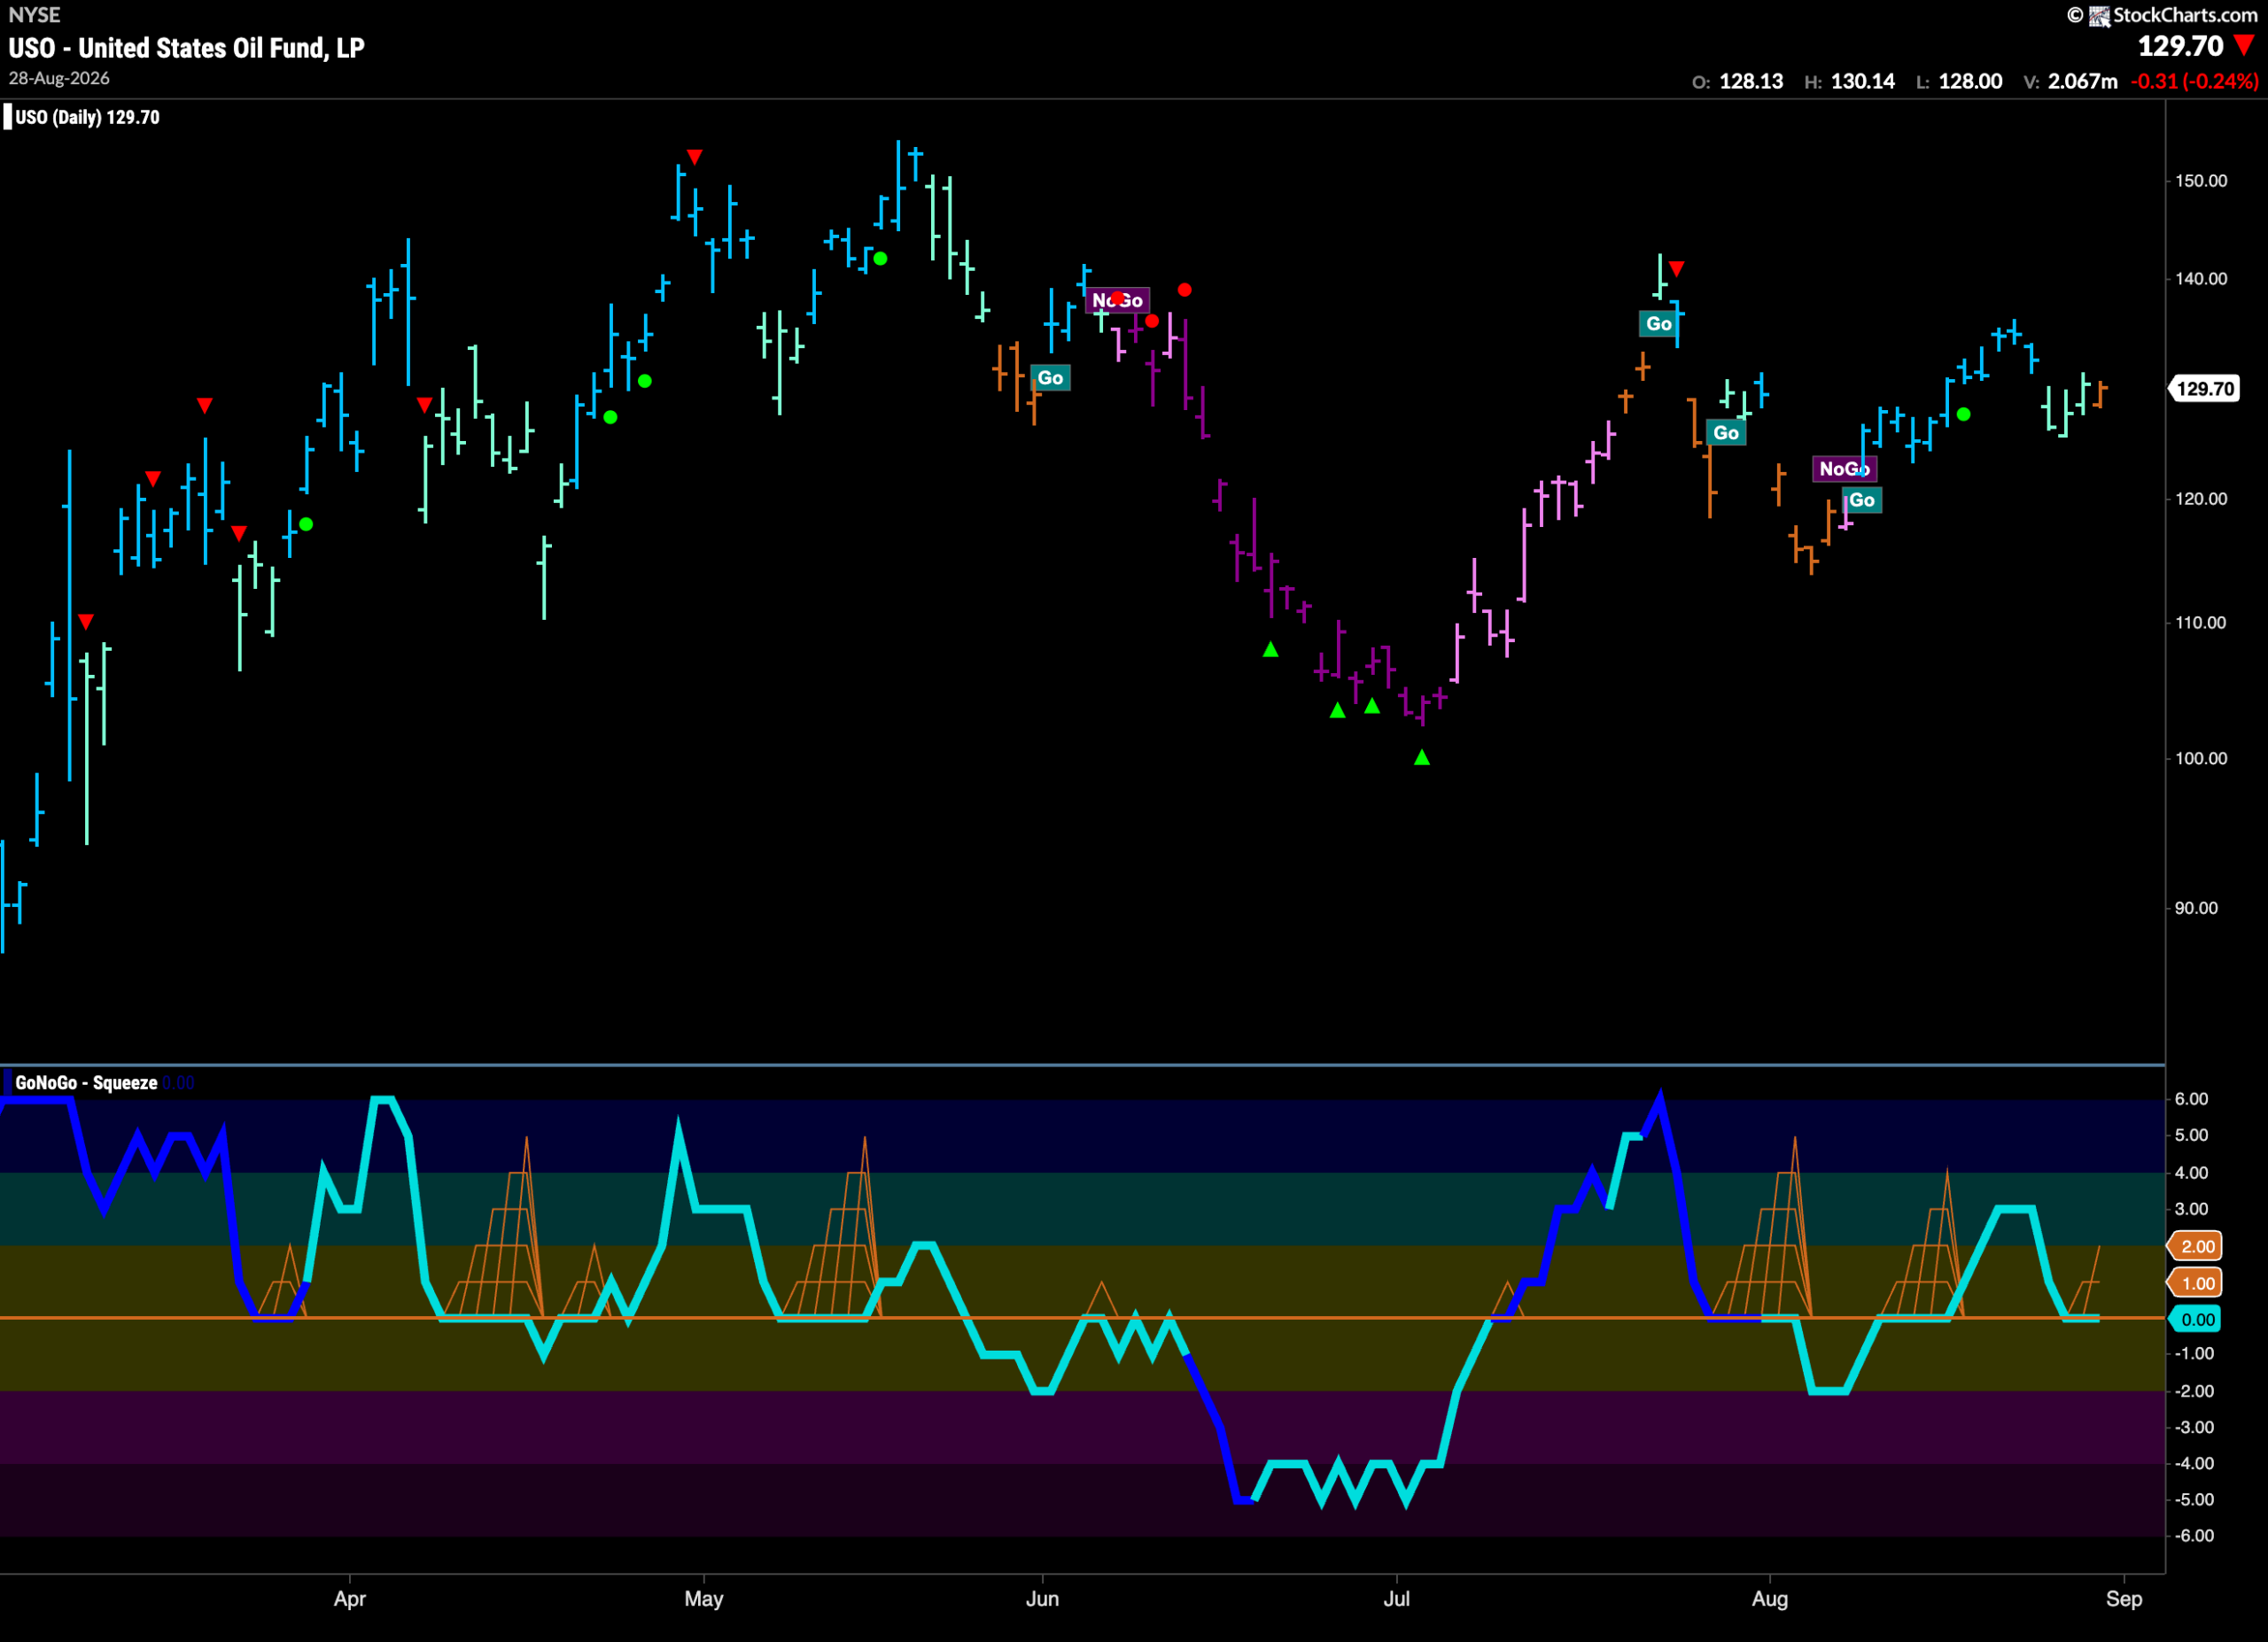Viewport: 2268px width, 1642px height.
Task: Click the 120.00 price axis label
Action: [x=2201, y=499]
